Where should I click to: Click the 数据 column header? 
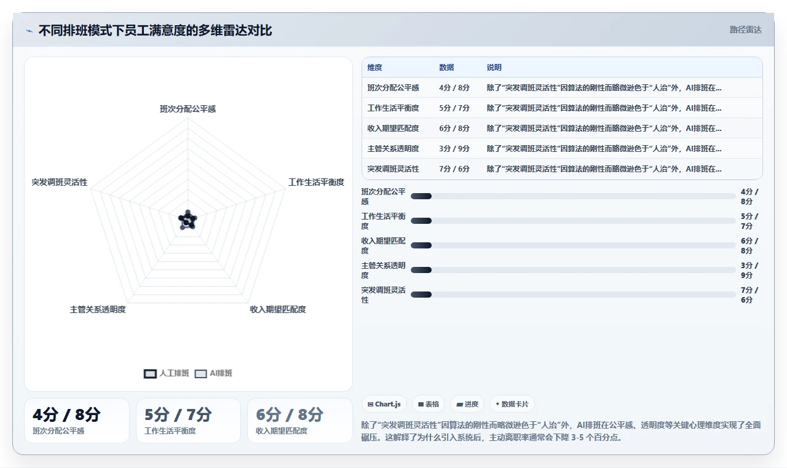446,68
